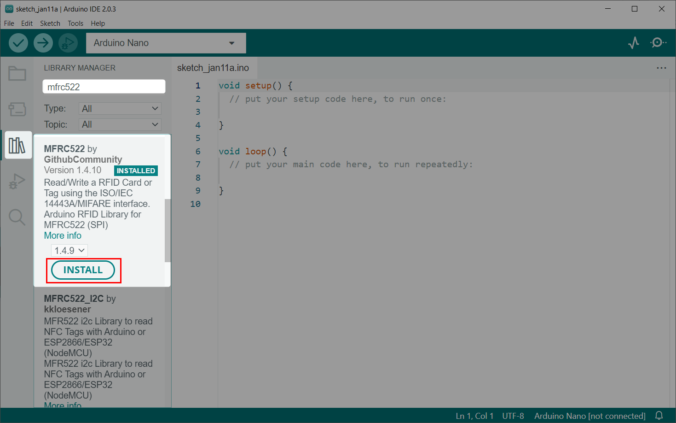
Task: Click the INSTALLED badge on MFRC522
Action: [136, 170]
